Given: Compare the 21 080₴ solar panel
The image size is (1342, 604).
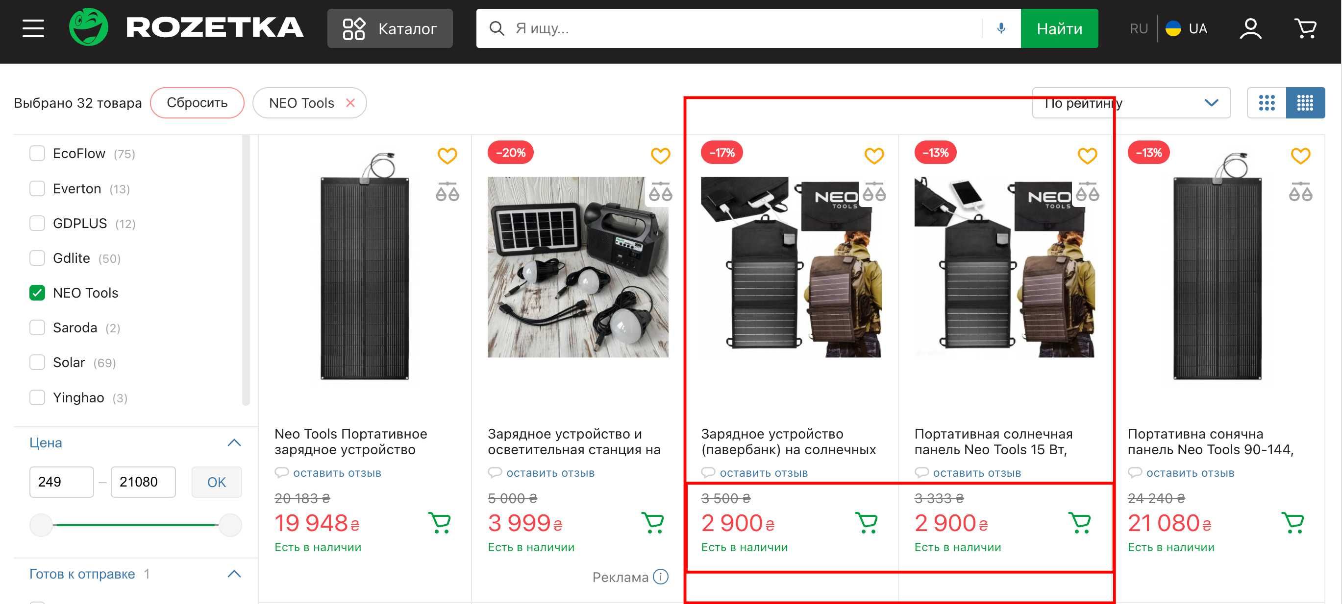Looking at the screenshot, I should coord(1300,191).
